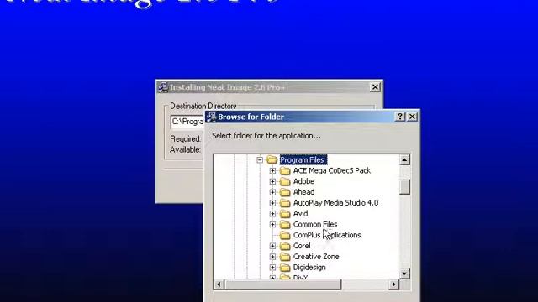Select AutoPlay Media Studio 4.0 folder name
Screen dimensions: 538x302
click(335, 203)
